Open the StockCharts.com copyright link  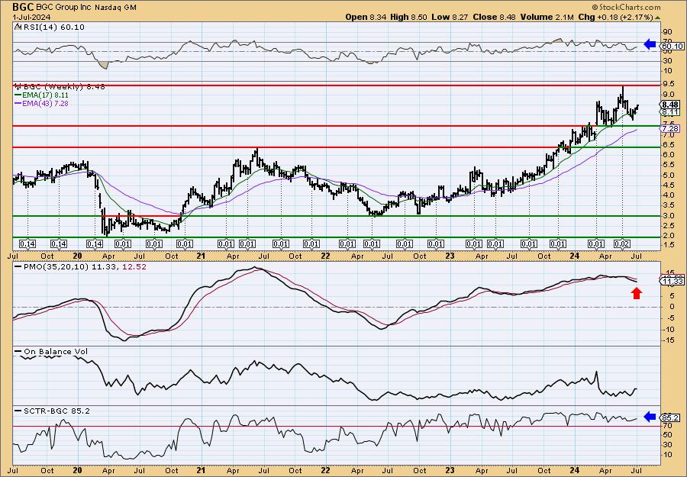click(x=626, y=7)
